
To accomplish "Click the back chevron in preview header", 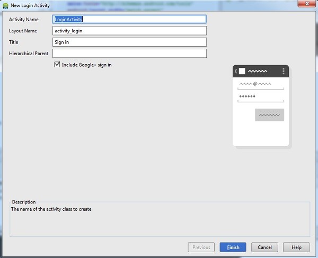I will pyautogui.click(x=236, y=71).
